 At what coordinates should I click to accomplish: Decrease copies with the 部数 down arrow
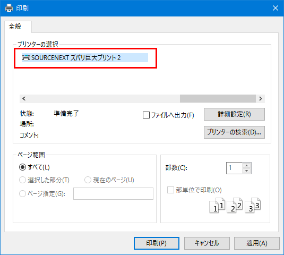tap(246, 171)
